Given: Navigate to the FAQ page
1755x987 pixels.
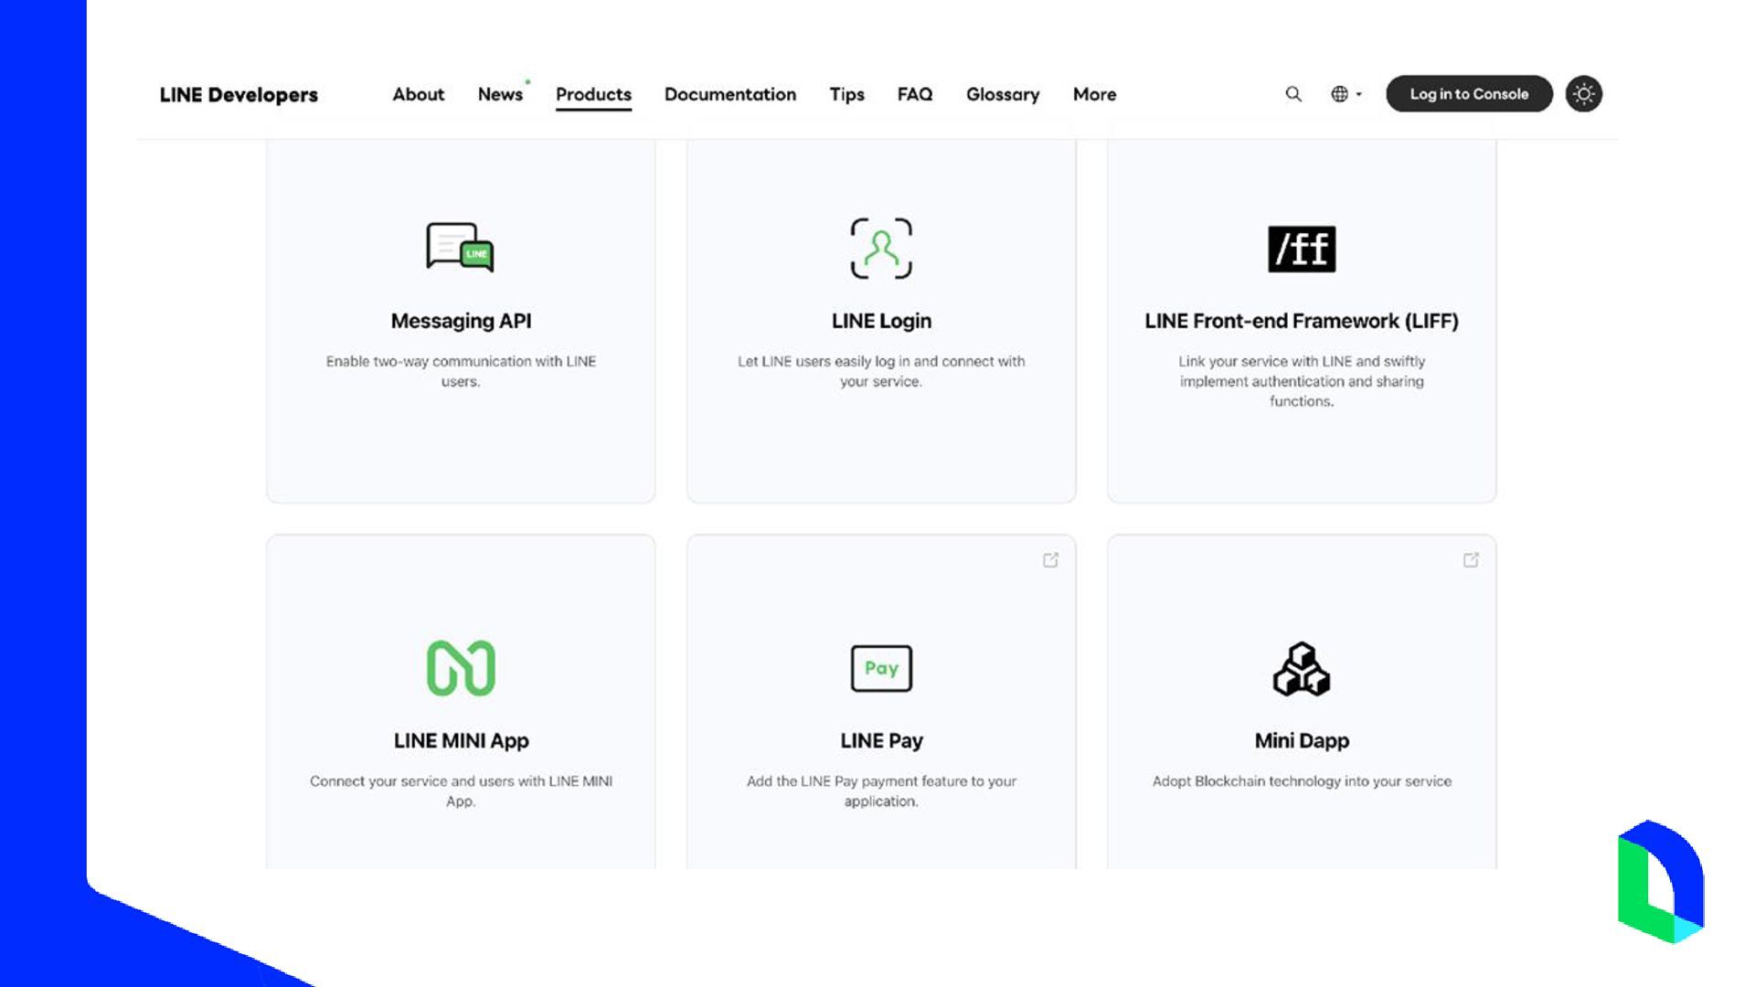Looking at the screenshot, I should [915, 94].
